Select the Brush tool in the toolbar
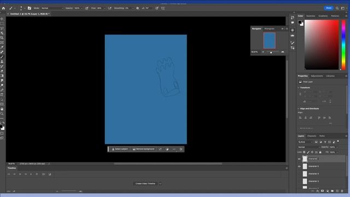Image resolution: width=350 pixels, height=197 pixels. (x=2, y=57)
